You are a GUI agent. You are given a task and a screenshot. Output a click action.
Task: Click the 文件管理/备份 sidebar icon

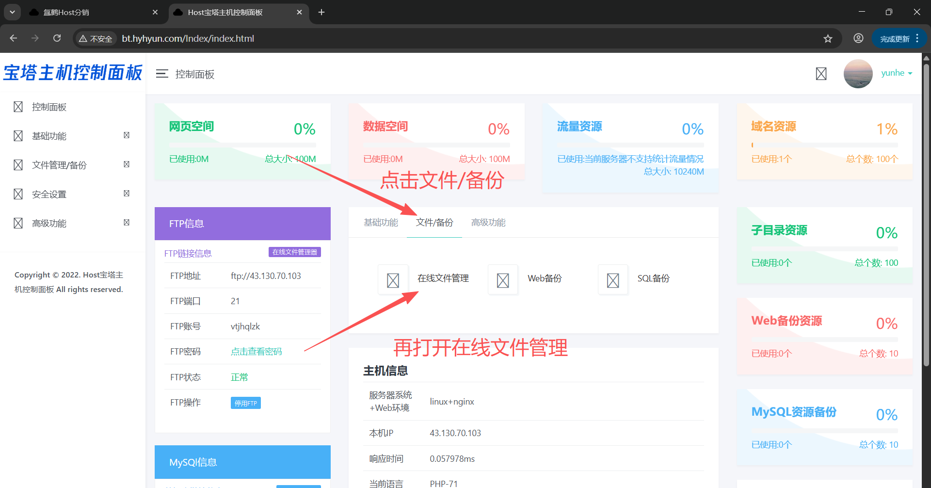pos(18,165)
